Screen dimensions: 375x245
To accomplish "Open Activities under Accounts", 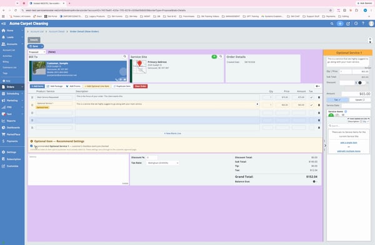I will click(7, 56).
